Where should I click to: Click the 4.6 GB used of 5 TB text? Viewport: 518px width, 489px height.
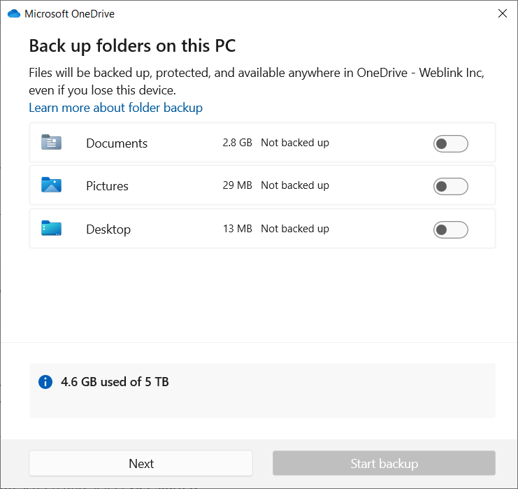[x=115, y=382]
